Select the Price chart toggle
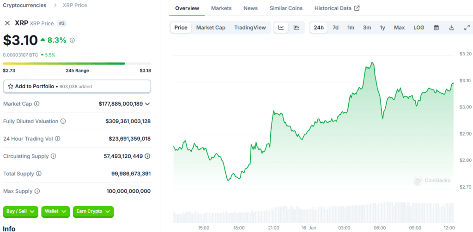The width and height of the screenshot is (473, 232). click(181, 28)
